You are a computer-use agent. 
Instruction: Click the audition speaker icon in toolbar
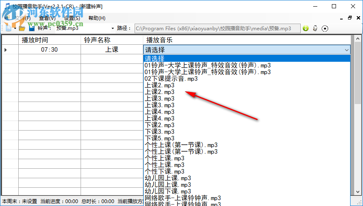point(315,28)
